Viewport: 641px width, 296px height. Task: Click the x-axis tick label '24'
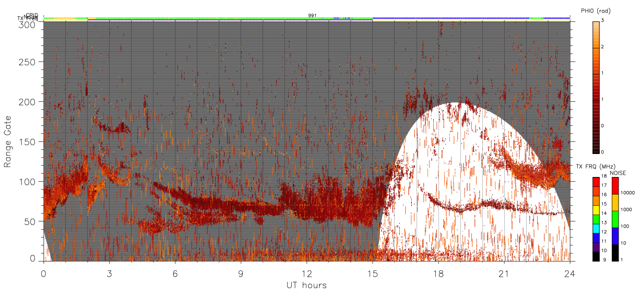click(x=570, y=273)
